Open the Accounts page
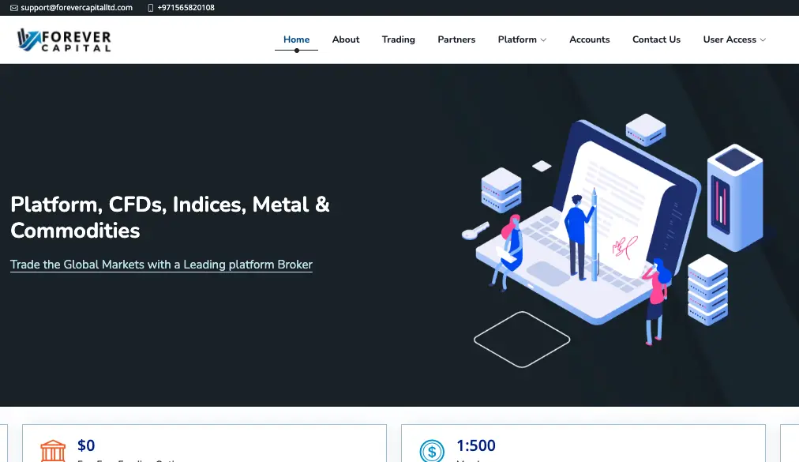The width and height of the screenshot is (799, 462). tap(590, 39)
